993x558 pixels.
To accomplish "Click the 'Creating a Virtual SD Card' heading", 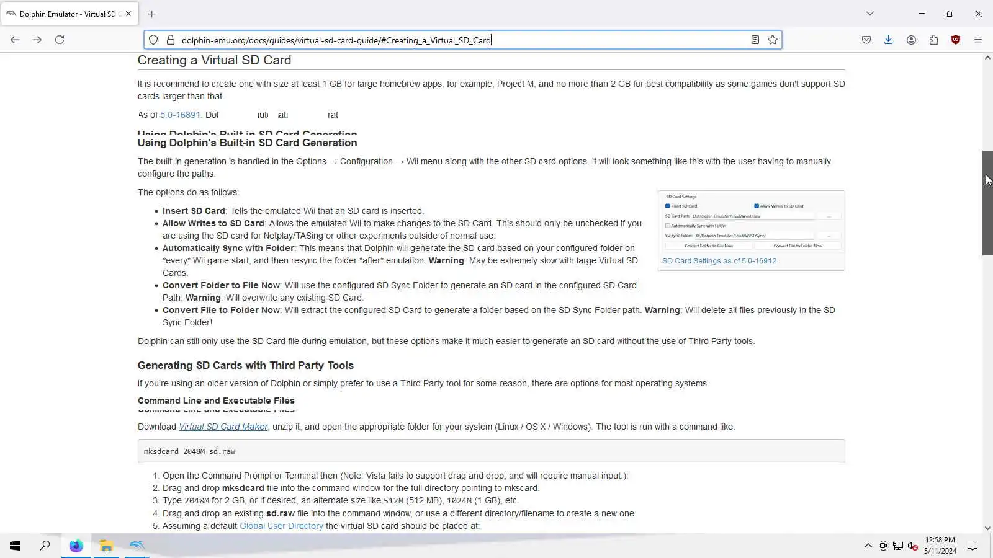I will pos(214,60).
